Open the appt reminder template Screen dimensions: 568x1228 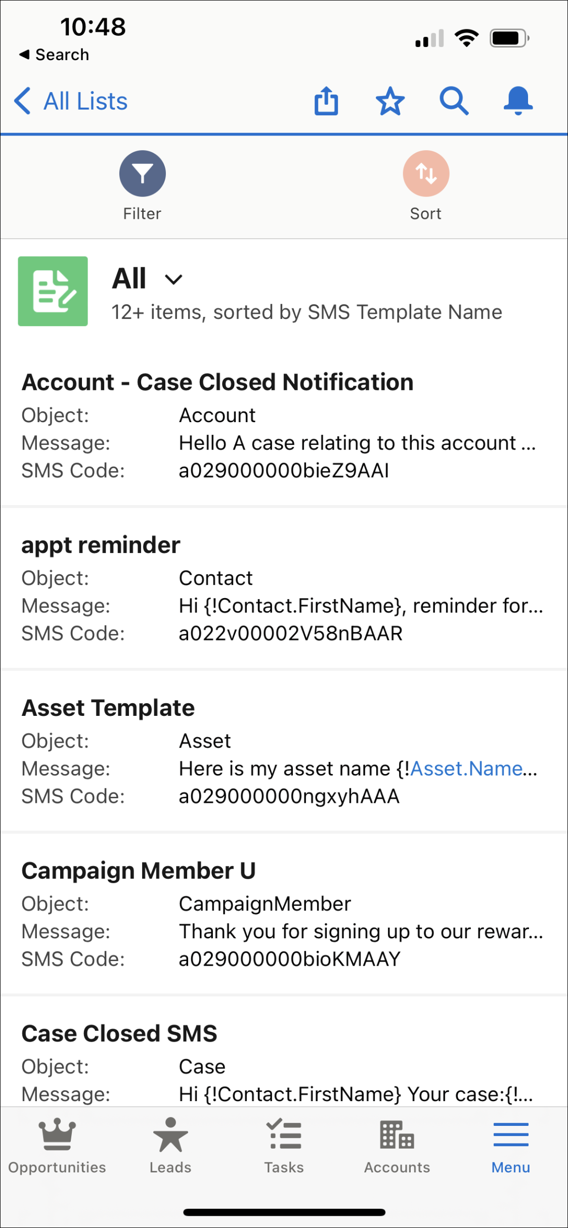click(x=101, y=544)
